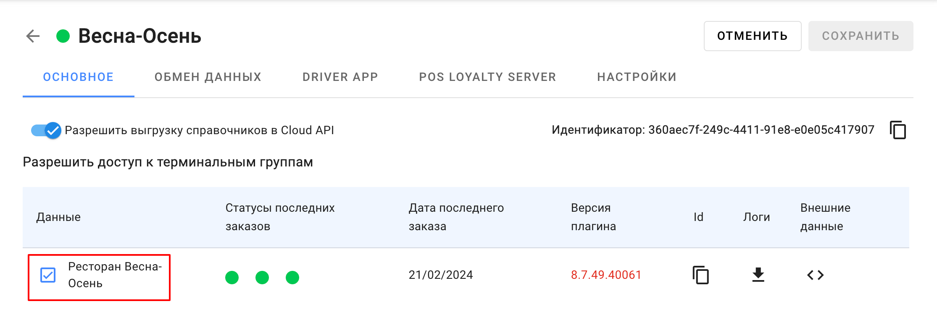The height and width of the screenshot is (322, 937).
Task: Click the third green order status dot
Action: click(x=292, y=277)
